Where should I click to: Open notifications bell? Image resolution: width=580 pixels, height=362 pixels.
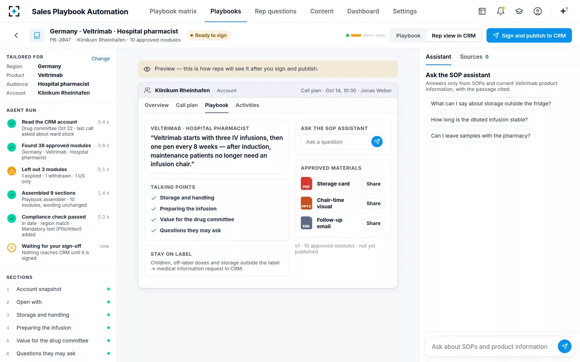click(x=501, y=11)
